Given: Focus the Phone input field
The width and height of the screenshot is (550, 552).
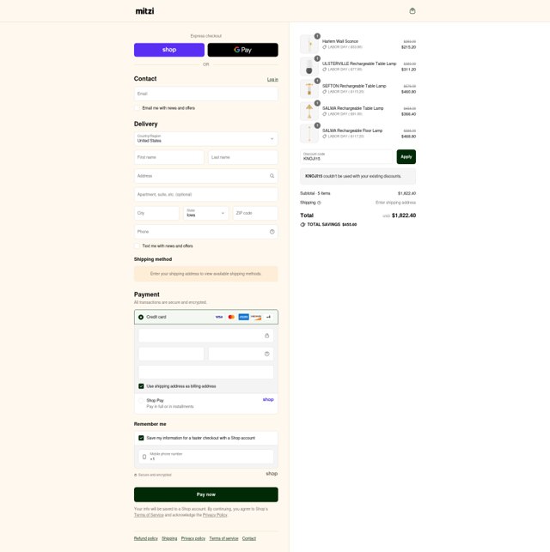Looking at the screenshot, I should 205,232.
